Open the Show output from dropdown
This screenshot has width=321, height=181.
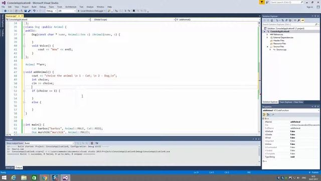point(49,143)
